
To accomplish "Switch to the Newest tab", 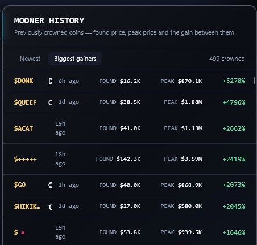I will (x=30, y=59).
